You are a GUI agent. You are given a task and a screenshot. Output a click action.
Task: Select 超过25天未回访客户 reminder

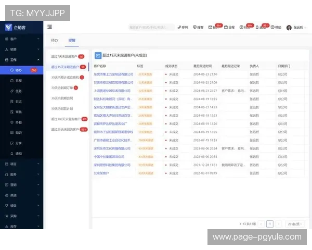point(68,129)
